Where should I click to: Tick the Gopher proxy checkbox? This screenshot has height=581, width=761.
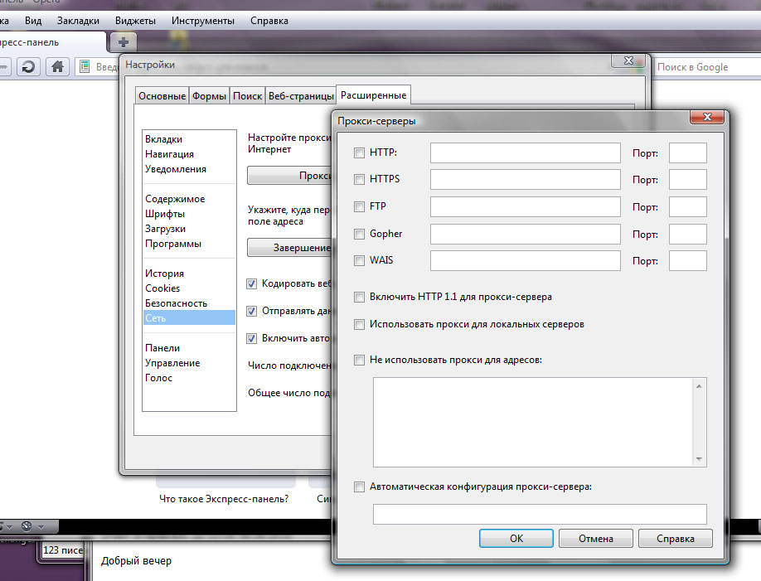[x=359, y=234]
